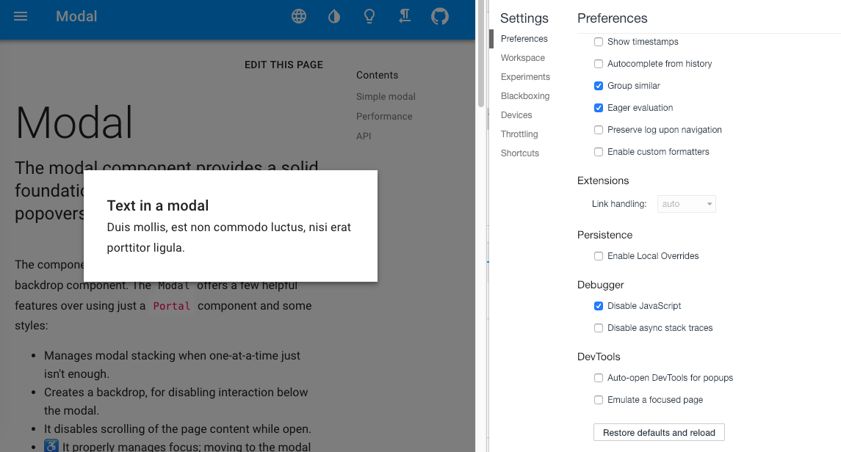The height and width of the screenshot is (452, 841).
Task: Change the documentation language via globe icon
Action: click(298, 15)
